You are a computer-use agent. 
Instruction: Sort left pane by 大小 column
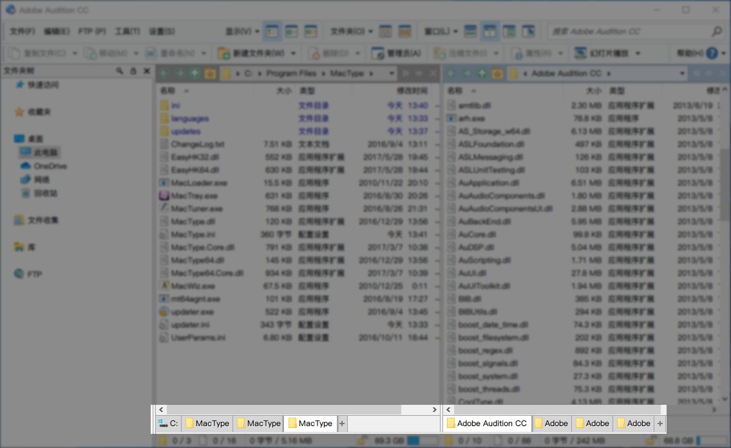click(x=284, y=90)
